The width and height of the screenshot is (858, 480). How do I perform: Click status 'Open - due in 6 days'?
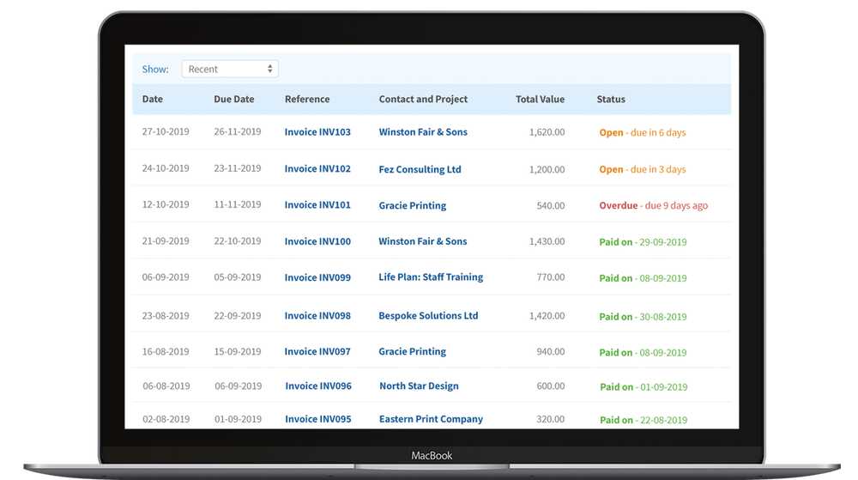click(643, 132)
